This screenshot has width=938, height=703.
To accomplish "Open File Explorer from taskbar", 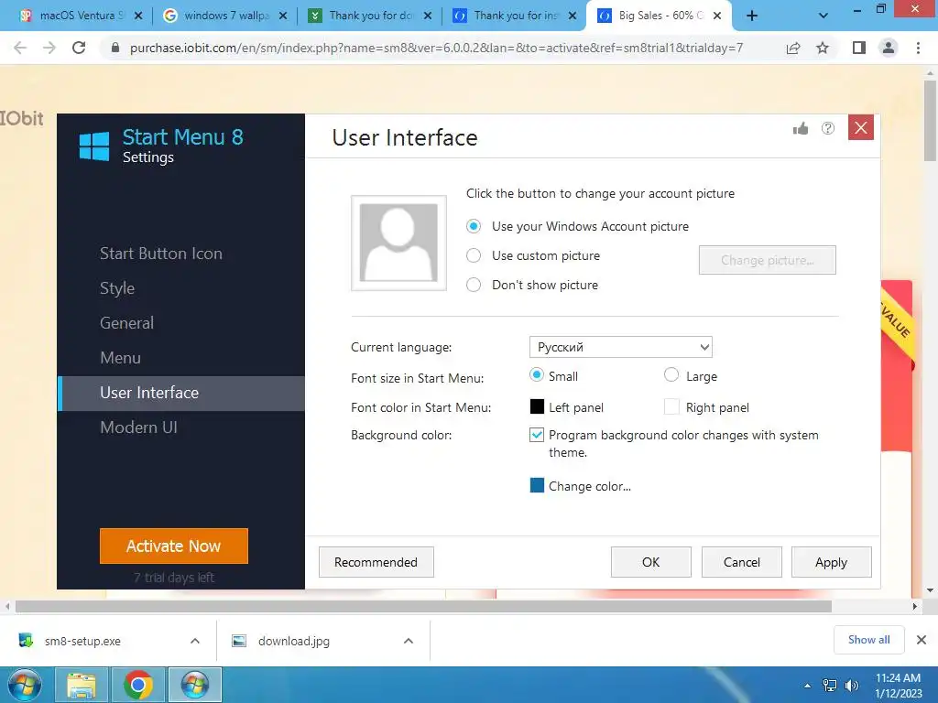I will pyautogui.click(x=81, y=685).
